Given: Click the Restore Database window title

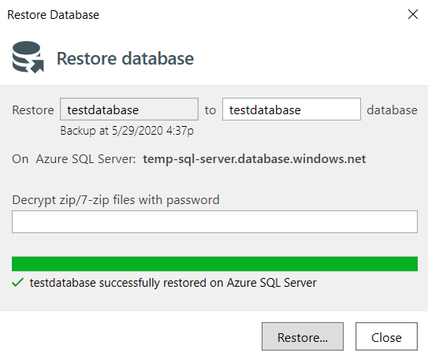Looking at the screenshot, I should point(54,15).
